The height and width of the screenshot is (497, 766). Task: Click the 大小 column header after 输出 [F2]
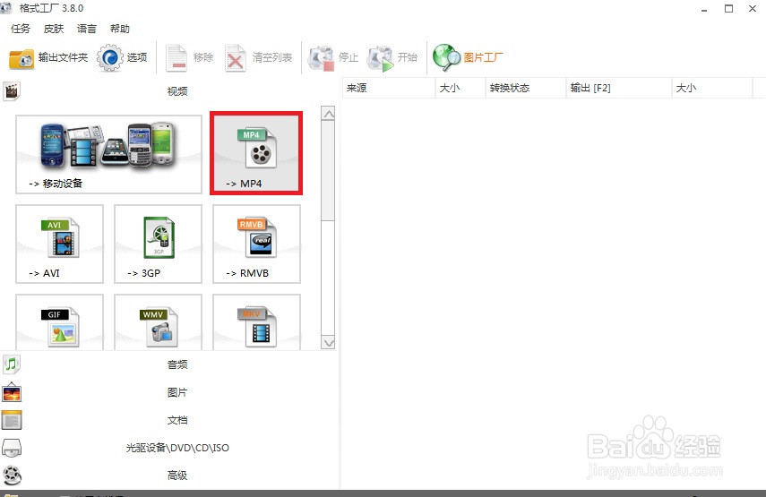click(712, 88)
